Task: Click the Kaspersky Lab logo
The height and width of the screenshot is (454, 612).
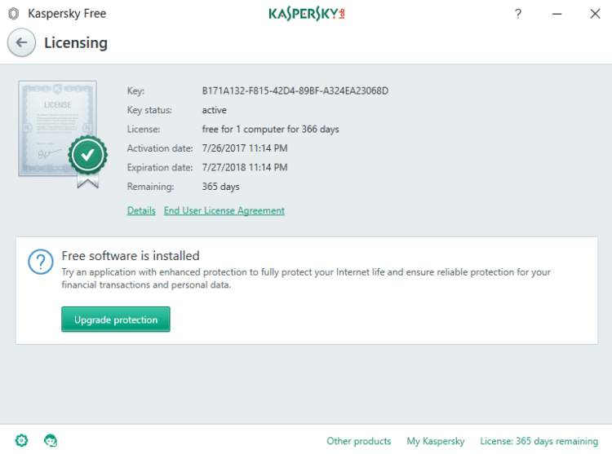Action: tap(306, 14)
